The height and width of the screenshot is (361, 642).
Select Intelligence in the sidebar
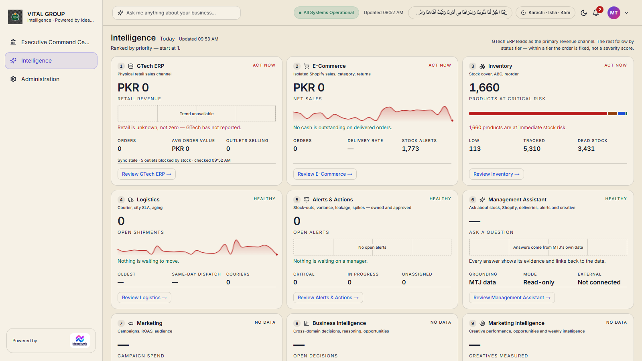click(51, 61)
